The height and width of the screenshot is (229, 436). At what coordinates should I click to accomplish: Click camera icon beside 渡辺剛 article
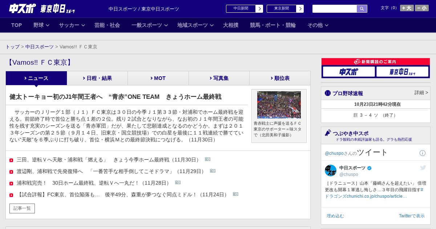[213, 171]
